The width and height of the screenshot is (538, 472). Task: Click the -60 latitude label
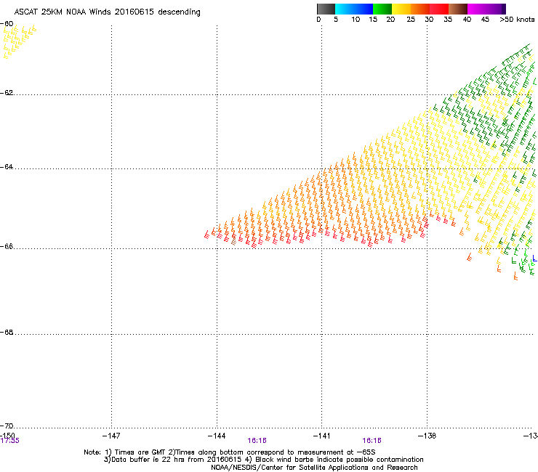(x=7, y=24)
